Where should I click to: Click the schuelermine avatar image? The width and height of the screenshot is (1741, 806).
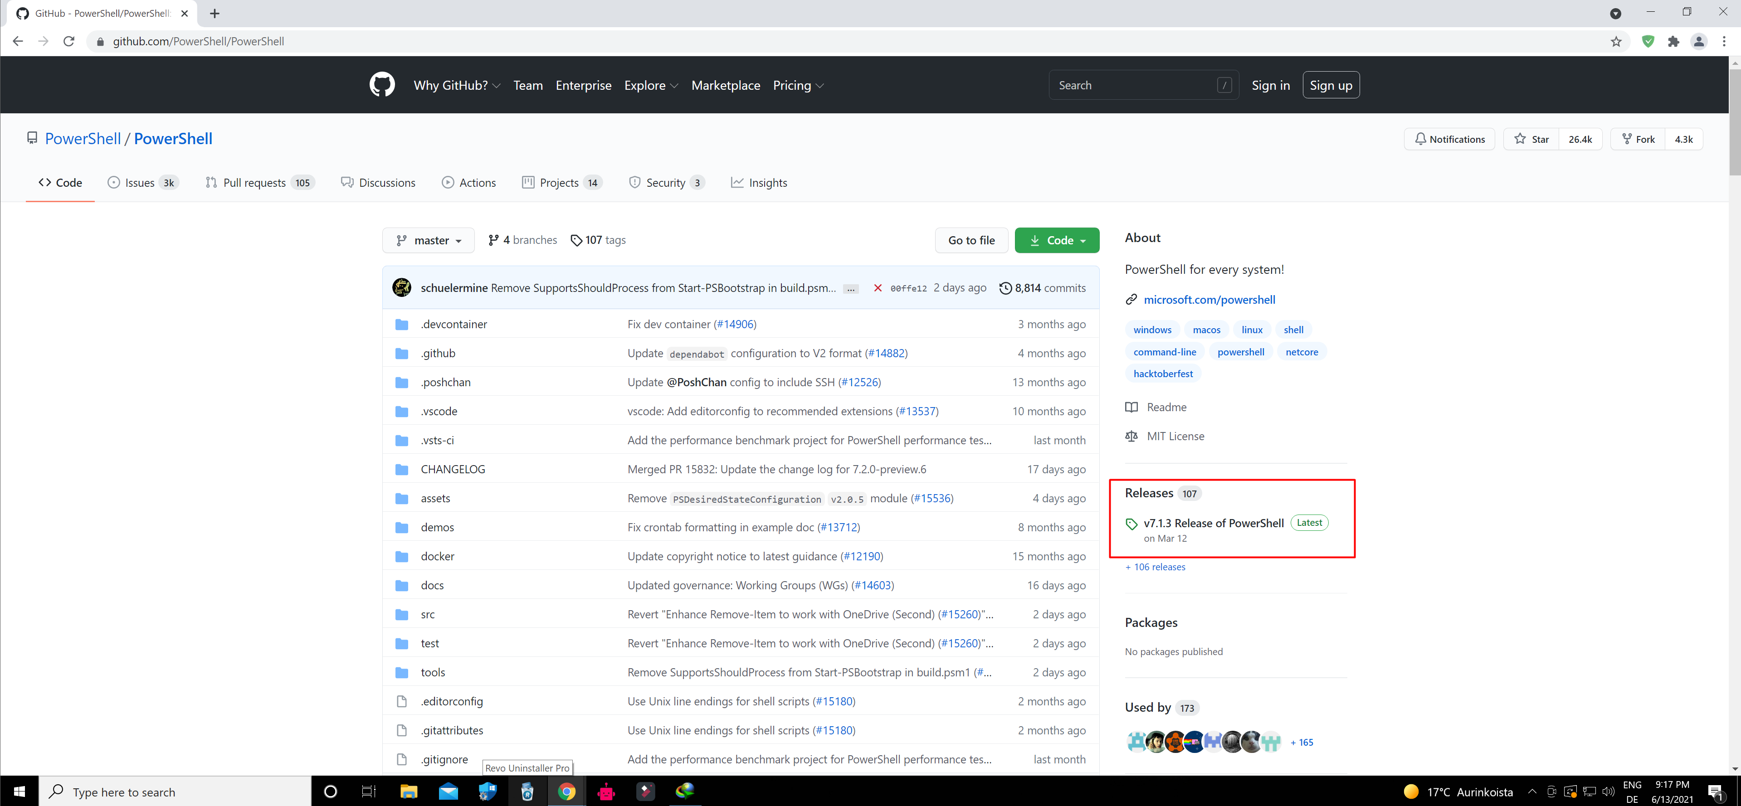click(x=401, y=287)
